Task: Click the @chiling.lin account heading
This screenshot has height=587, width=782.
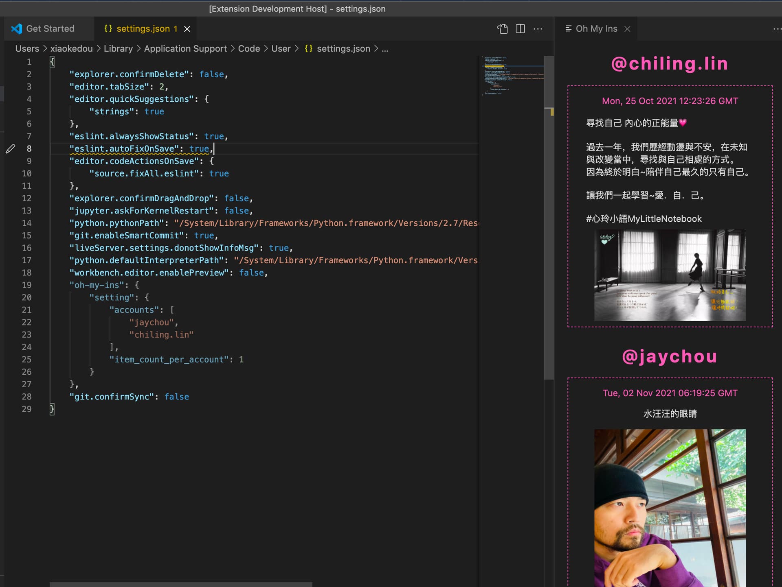Action: (x=670, y=64)
